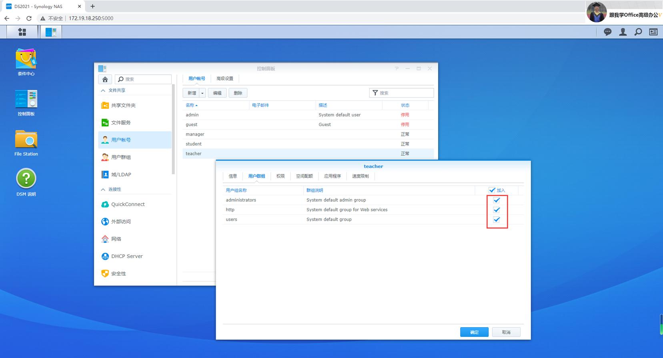663x358 pixels.
Task: Click the 确定 button to confirm
Action: coord(474,332)
